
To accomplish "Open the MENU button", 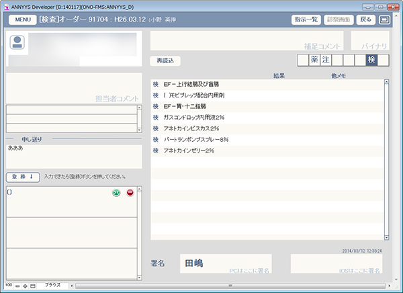I will click(x=21, y=20).
